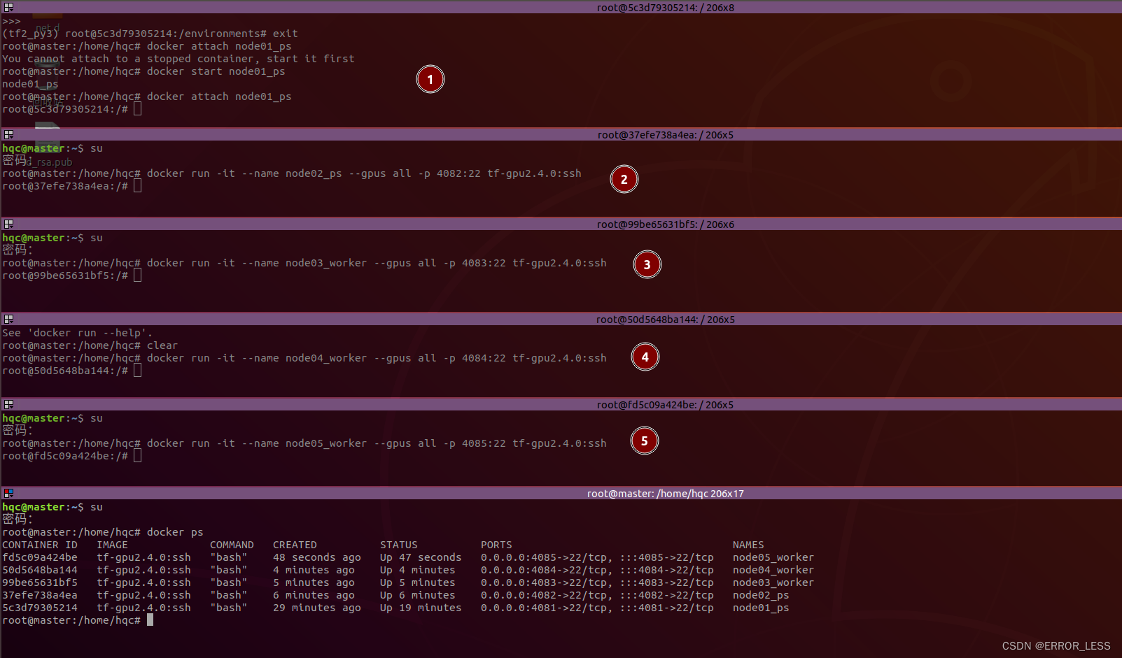Viewport: 1122px width, 658px height.
Task: Click the pane icon of terminal root@5c3d79305214
Action: (8, 8)
